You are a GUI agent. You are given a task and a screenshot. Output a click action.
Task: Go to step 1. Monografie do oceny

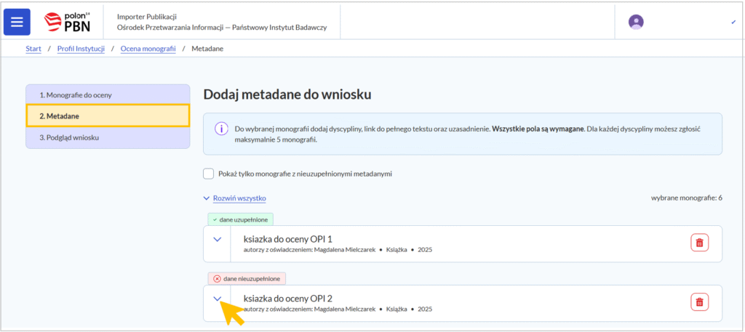[108, 94]
